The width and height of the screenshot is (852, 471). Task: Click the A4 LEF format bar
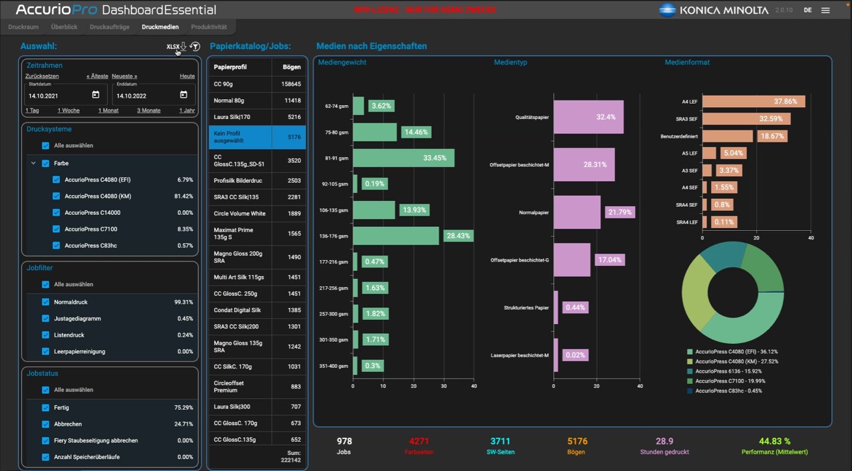[753, 101]
